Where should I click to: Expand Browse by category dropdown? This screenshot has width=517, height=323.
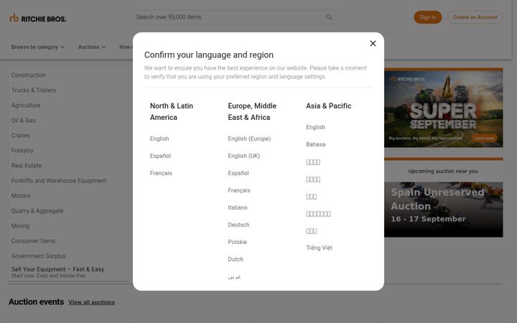point(38,47)
